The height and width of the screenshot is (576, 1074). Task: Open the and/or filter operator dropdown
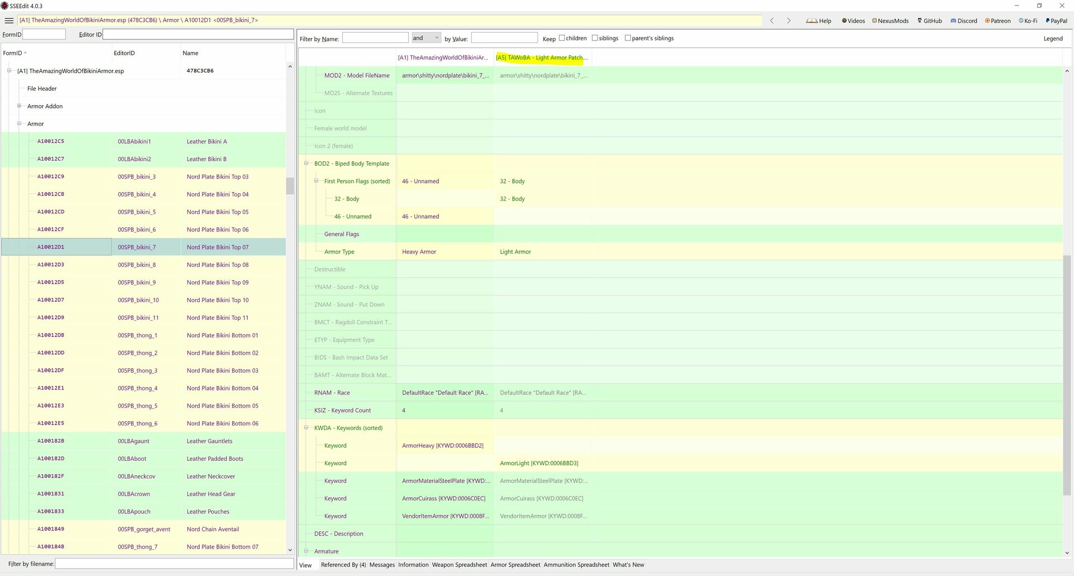click(x=426, y=38)
